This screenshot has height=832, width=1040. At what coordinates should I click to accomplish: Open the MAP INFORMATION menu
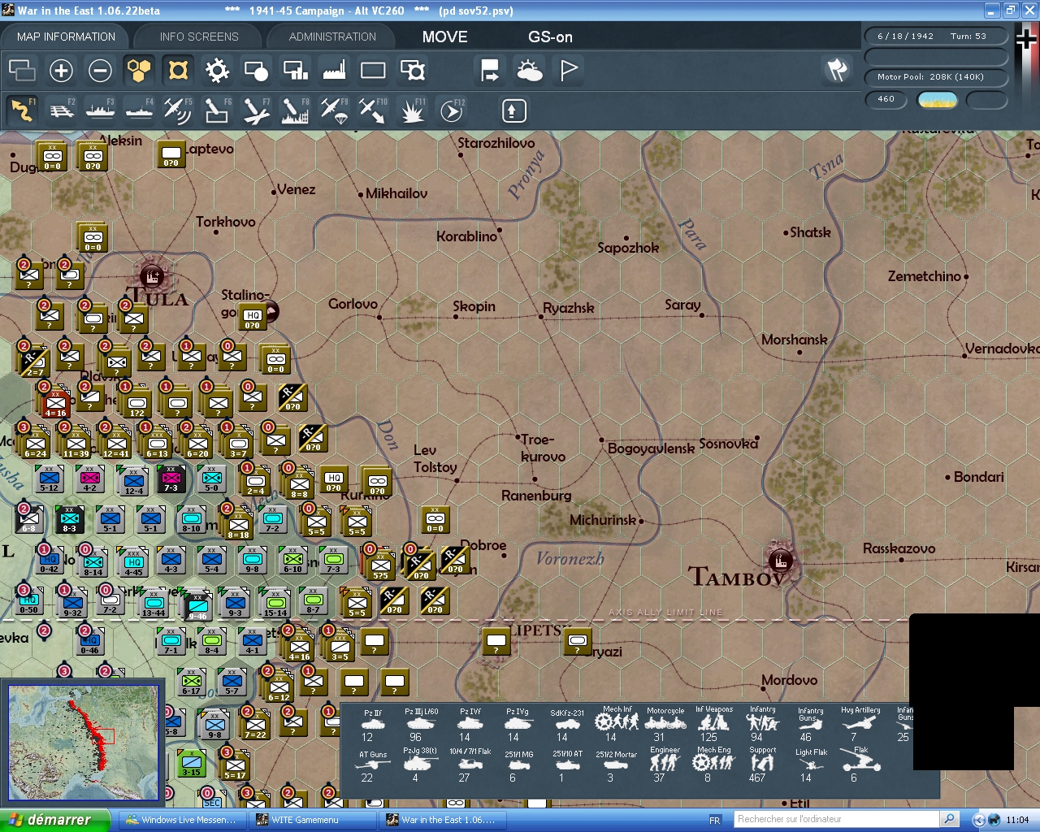tap(65, 37)
